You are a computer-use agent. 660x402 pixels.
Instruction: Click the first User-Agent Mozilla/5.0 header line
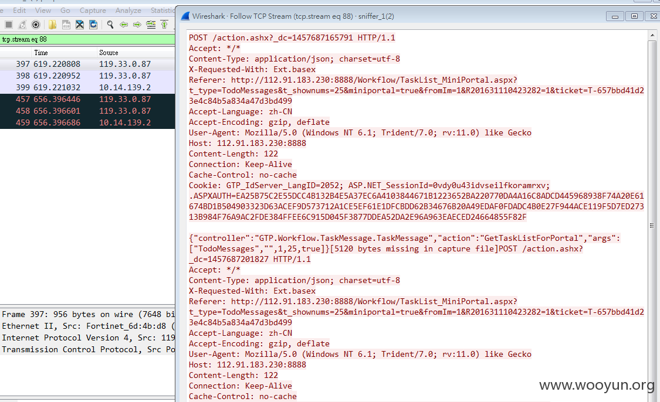[360, 132]
